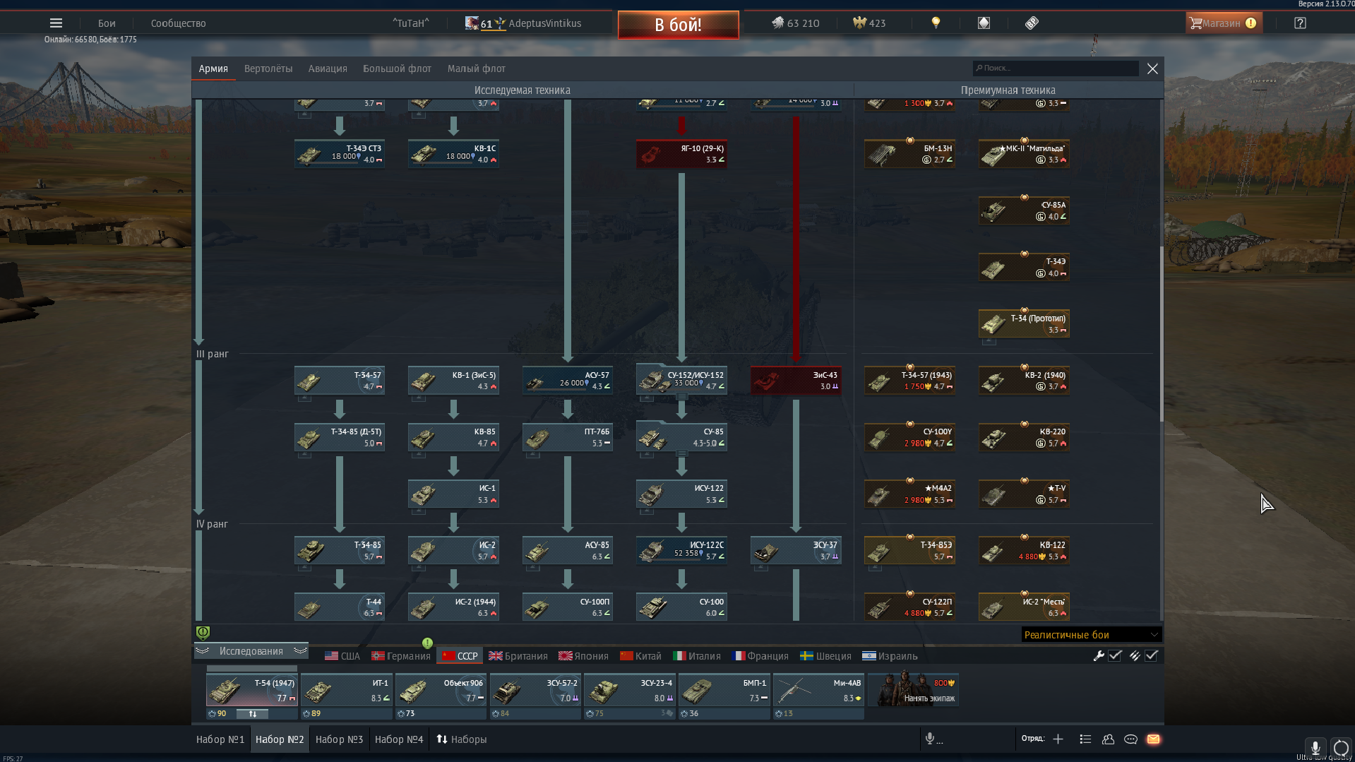Switch to Набор №4 preset
Image resolution: width=1355 pixels, height=762 pixels.
tap(399, 739)
